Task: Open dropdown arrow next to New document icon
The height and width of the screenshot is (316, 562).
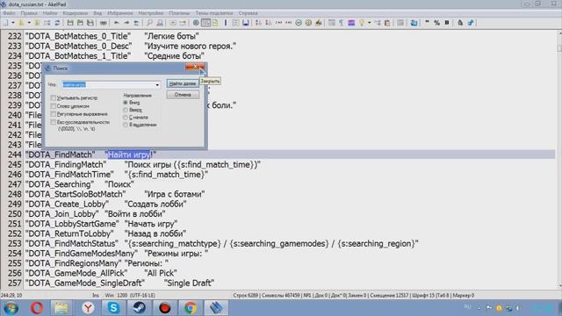Action: (x=13, y=23)
